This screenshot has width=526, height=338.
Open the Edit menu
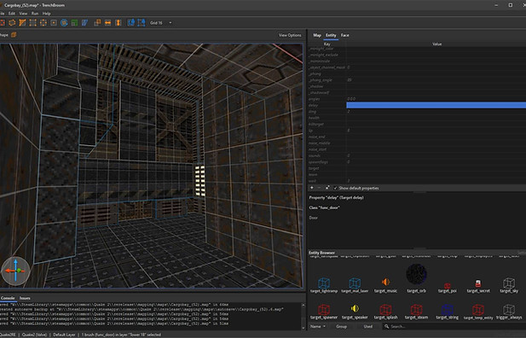(12, 14)
